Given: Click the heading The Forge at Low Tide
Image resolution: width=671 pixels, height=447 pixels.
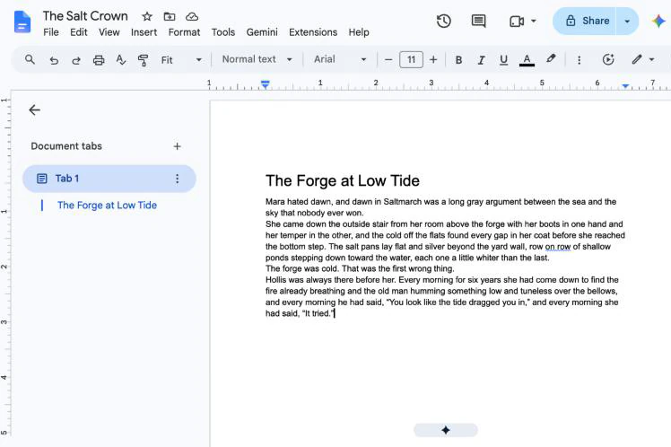Looking at the screenshot, I should point(343,180).
